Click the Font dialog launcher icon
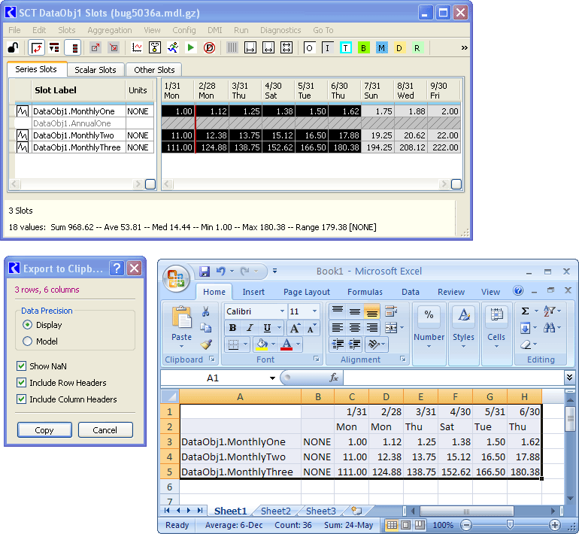The width and height of the screenshot is (579, 534). (317, 359)
